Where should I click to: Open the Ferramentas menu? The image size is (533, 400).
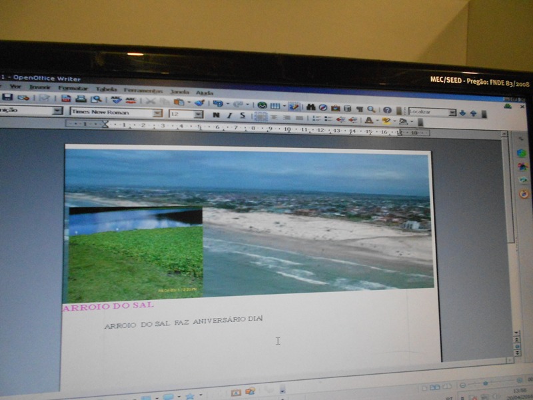coord(143,91)
